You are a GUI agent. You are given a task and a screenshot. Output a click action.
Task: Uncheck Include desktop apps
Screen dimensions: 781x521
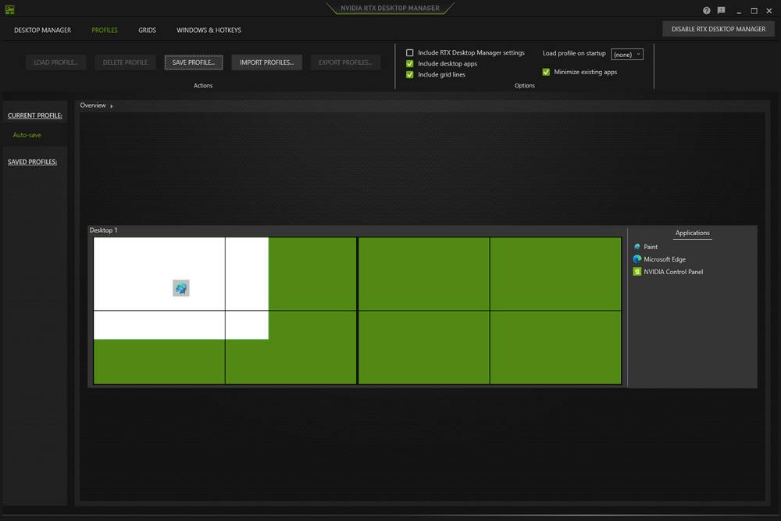coord(410,63)
